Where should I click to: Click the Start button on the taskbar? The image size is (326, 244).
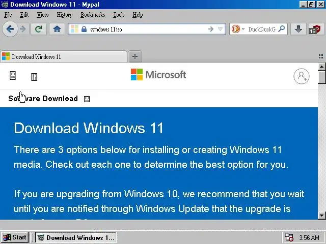click(15, 237)
